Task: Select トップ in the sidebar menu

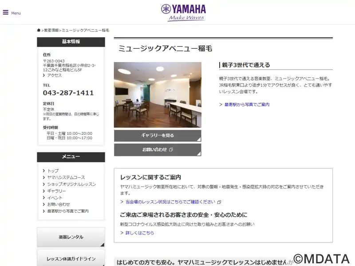Action: click(x=53, y=171)
